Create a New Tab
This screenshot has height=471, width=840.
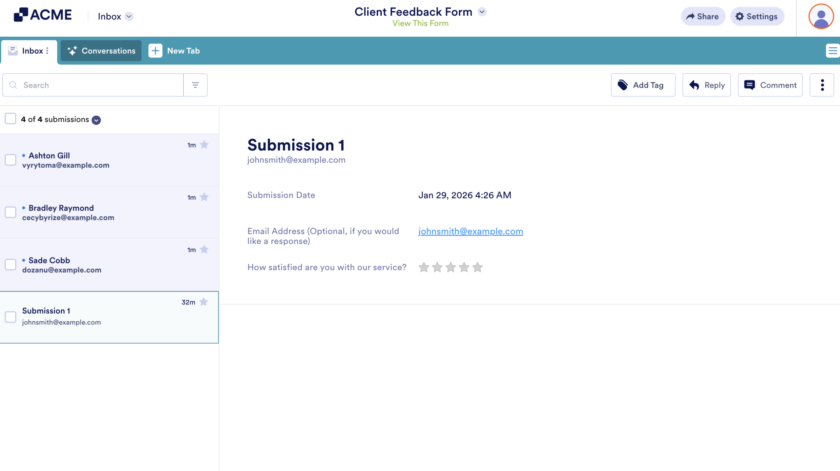click(x=174, y=50)
